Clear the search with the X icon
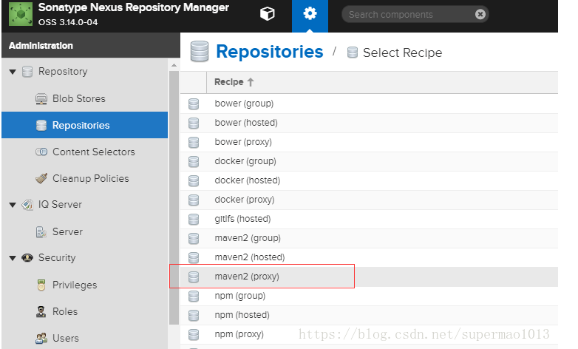This screenshot has width=578, height=349. pyautogui.click(x=480, y=14)
